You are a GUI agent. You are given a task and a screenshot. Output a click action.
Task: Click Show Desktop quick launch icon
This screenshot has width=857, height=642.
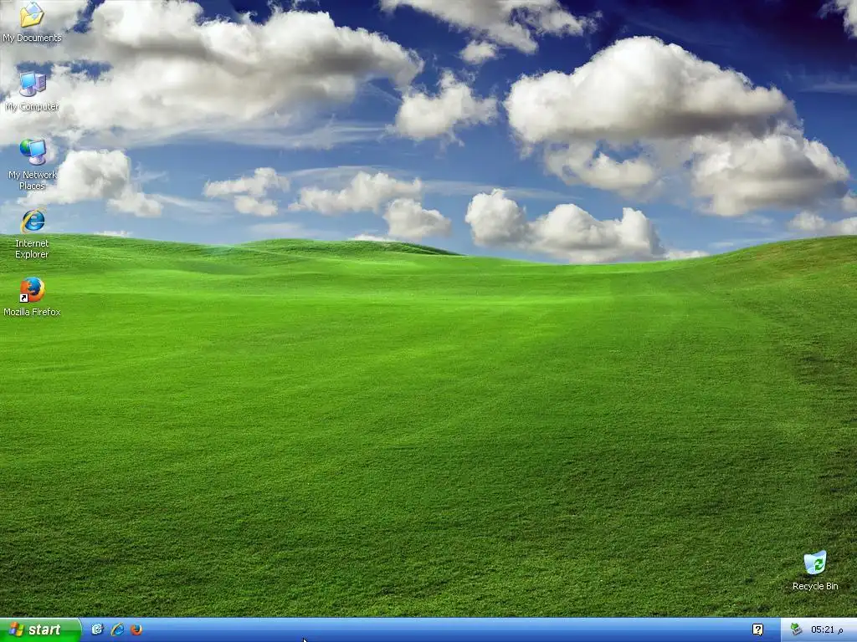(97, 629)
